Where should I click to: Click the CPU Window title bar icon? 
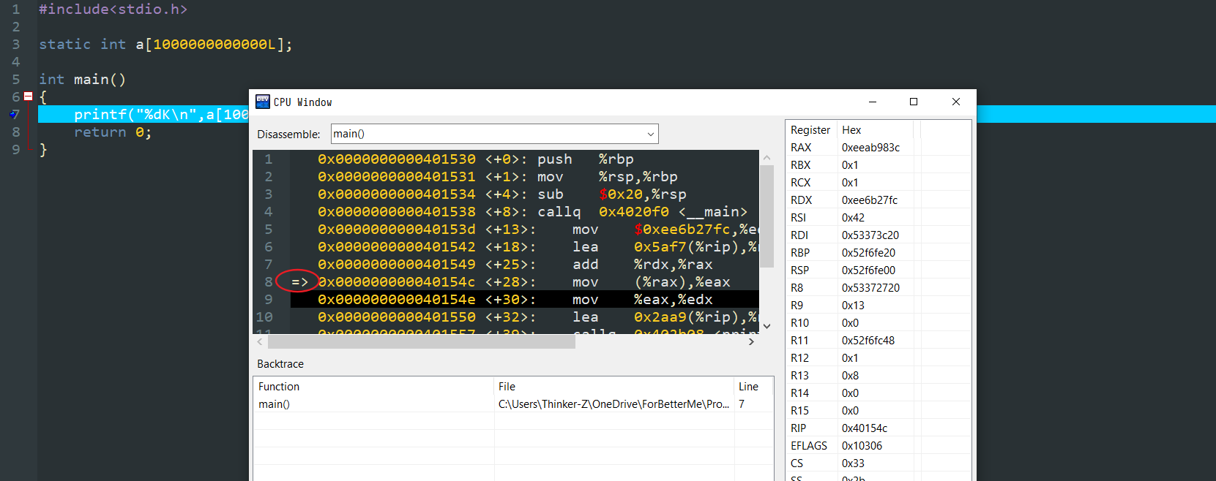click(263, 102)
